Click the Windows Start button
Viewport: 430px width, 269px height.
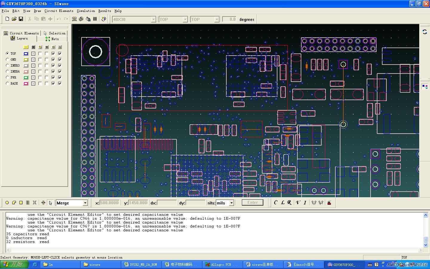pyautogui.click(x=14, y=265)
